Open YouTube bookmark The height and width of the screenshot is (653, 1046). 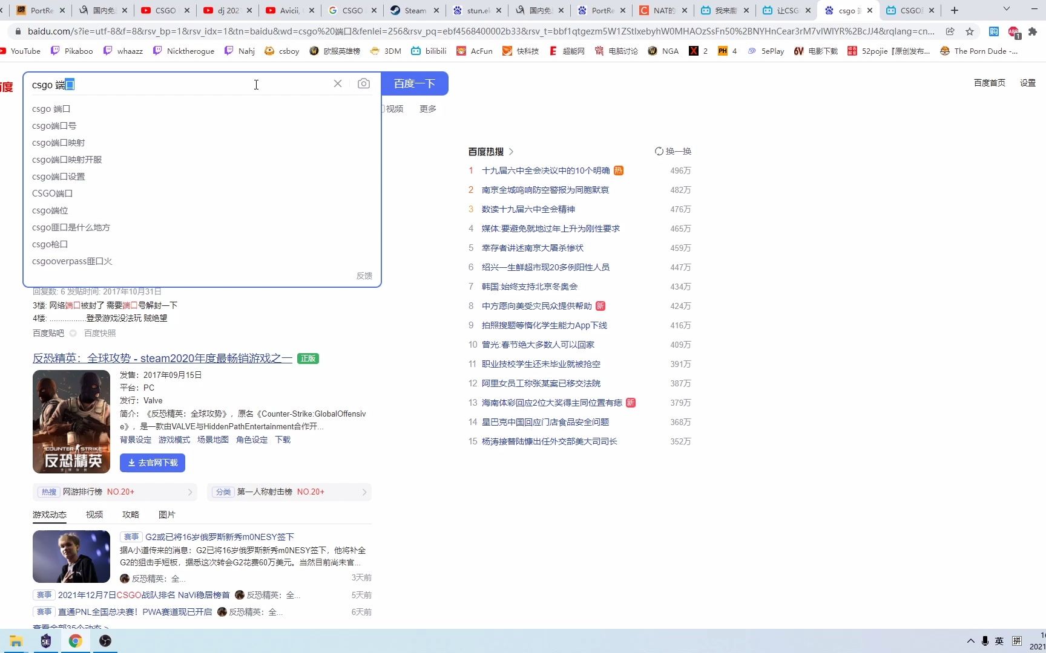point(20,51)
